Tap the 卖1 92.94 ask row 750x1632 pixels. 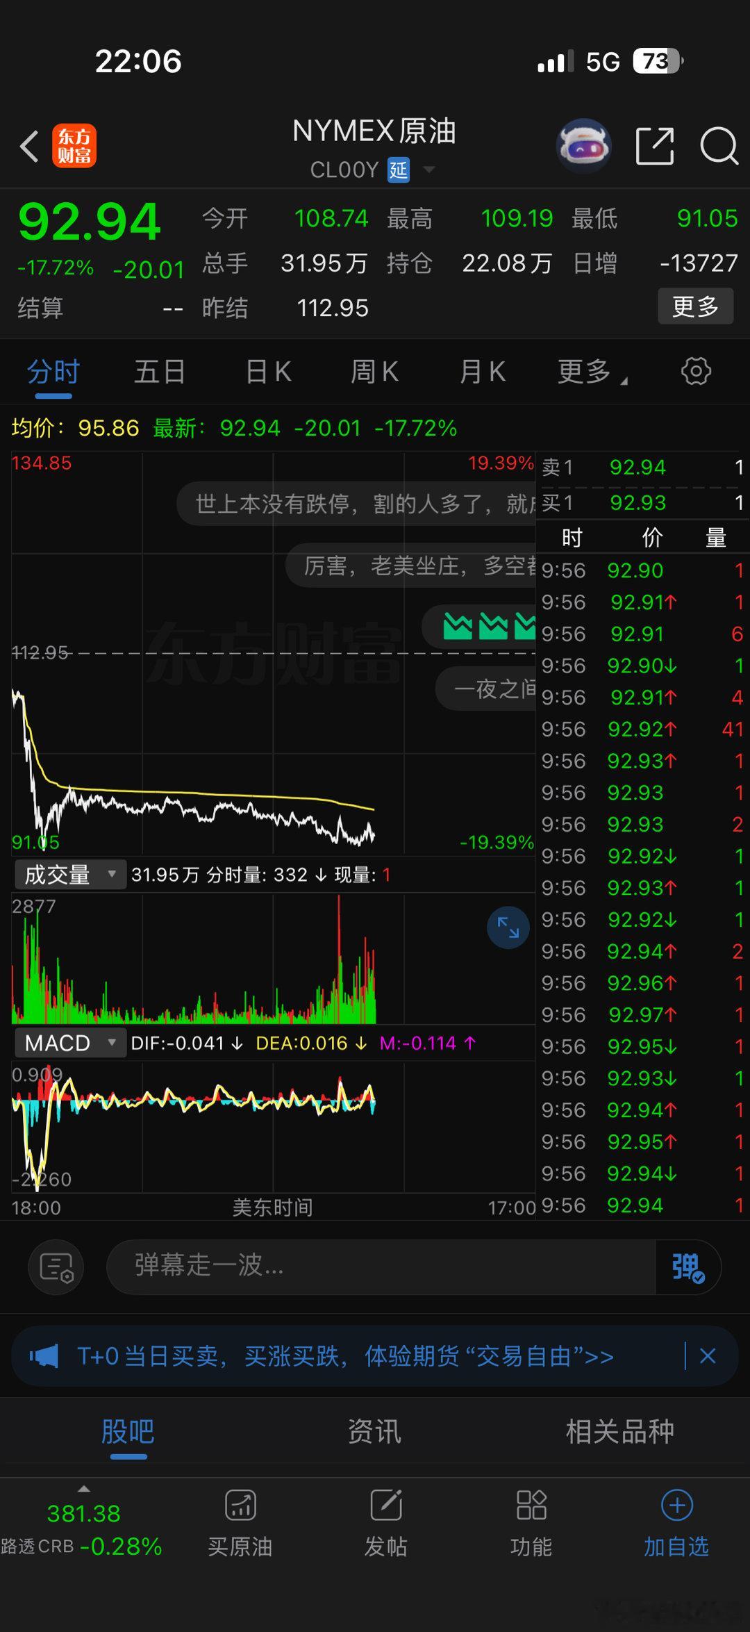click(x=642, y=467)
